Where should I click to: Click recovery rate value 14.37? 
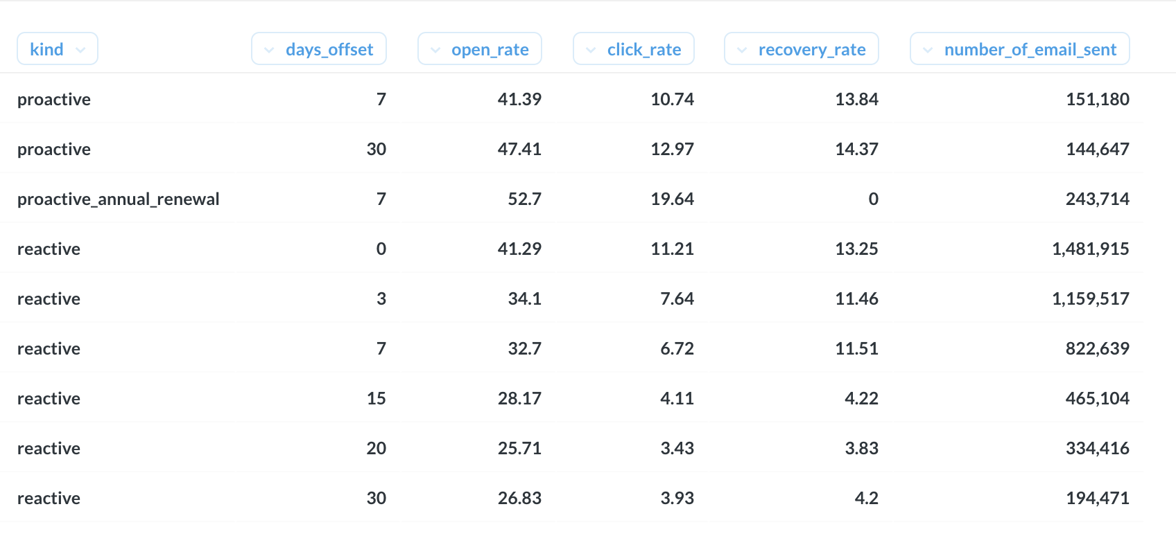[856, 149]
